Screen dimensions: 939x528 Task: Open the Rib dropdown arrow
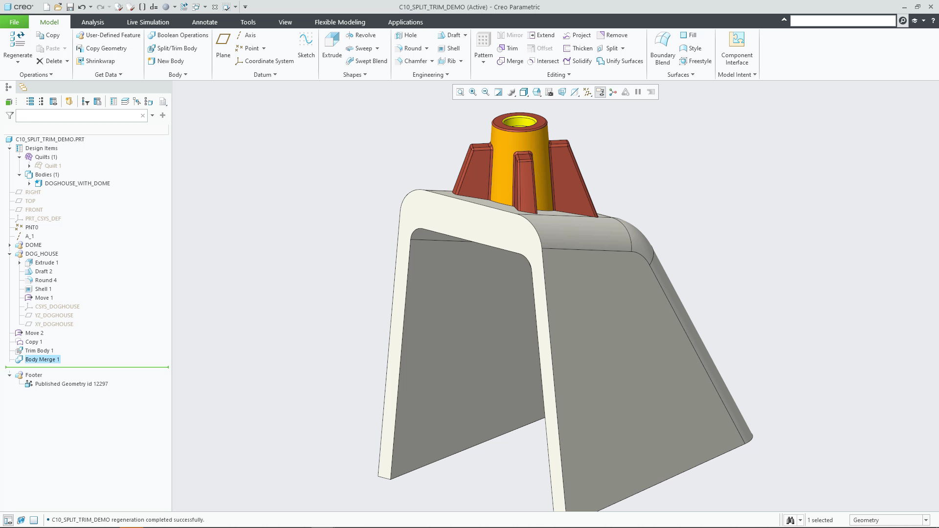tap(460, 61)
